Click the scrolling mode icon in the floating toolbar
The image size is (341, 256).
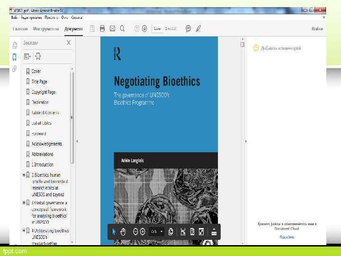click(183, 232)
